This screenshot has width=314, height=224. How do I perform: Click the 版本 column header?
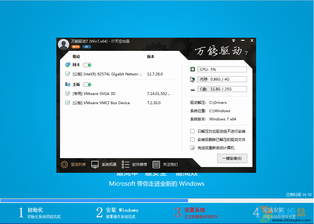[x=151, y=56]
